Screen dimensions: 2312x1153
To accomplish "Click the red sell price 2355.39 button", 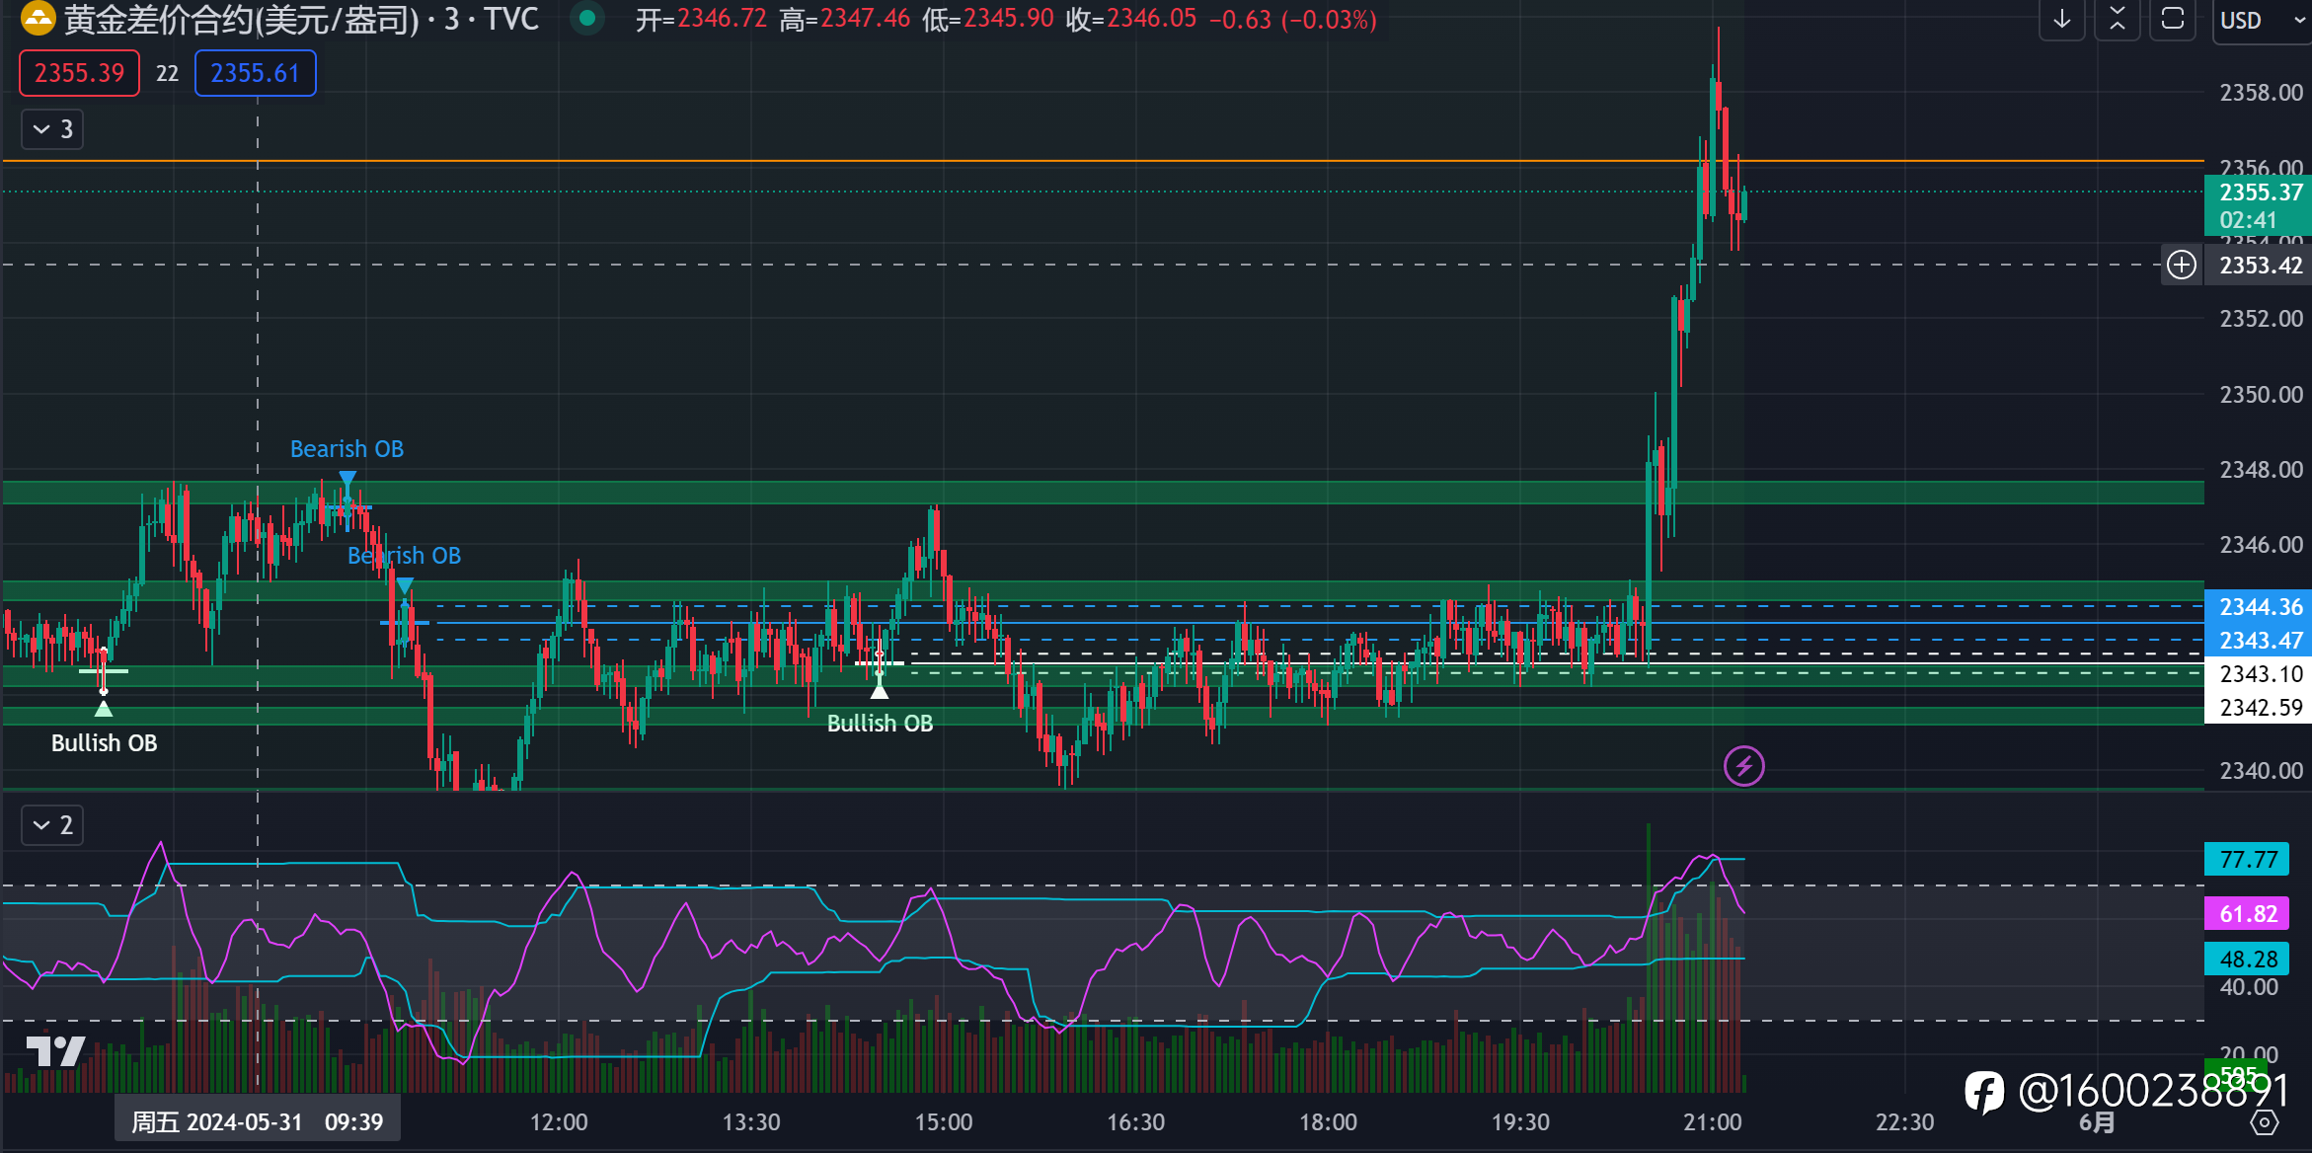I will click(80, 73).
